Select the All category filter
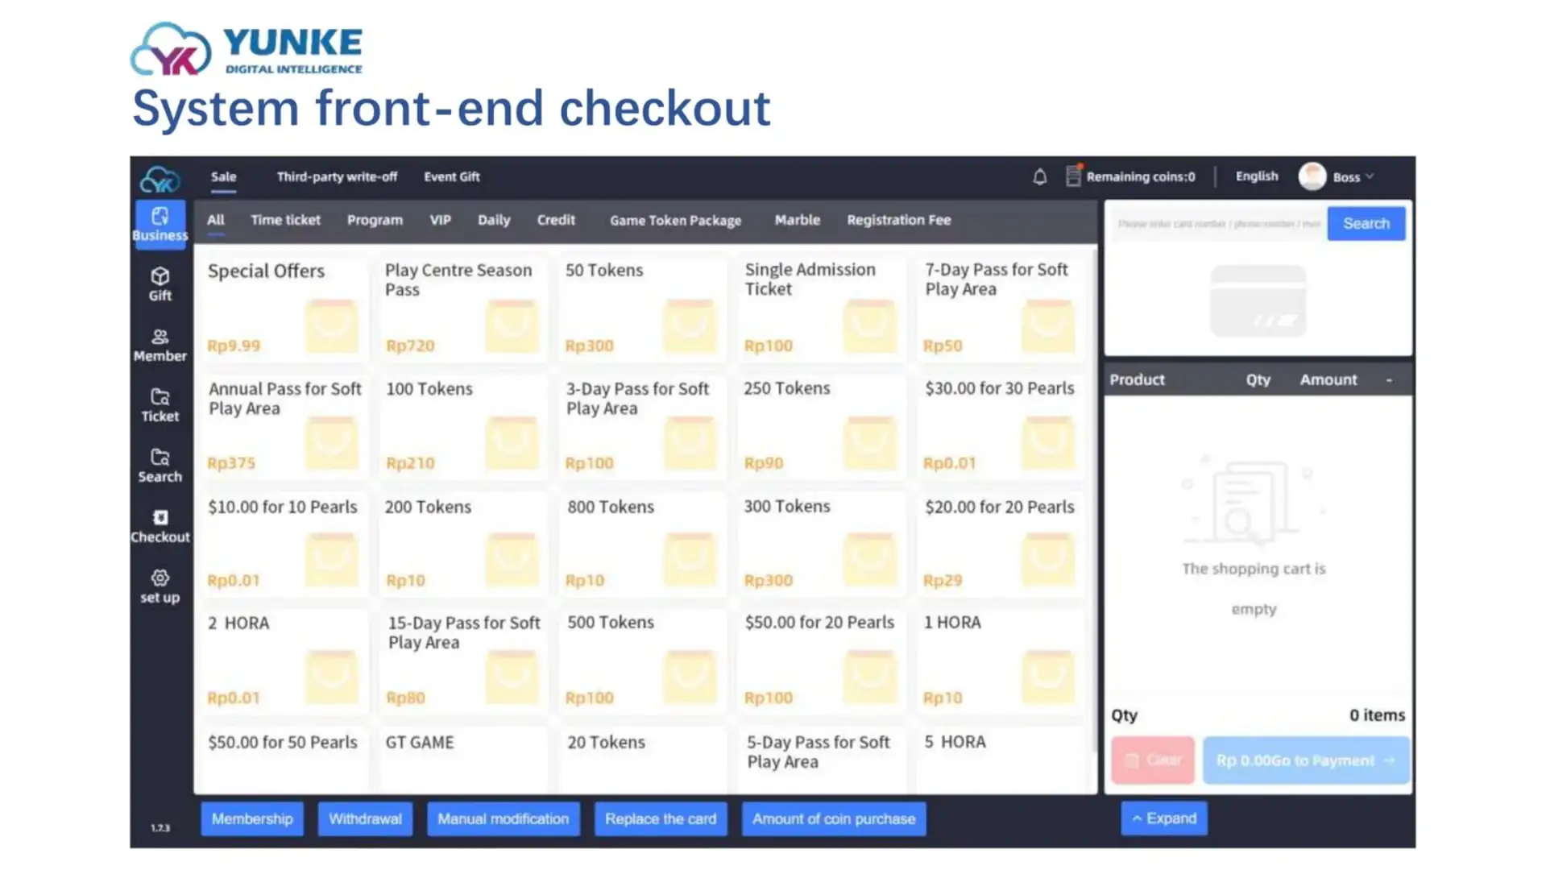 215,220
